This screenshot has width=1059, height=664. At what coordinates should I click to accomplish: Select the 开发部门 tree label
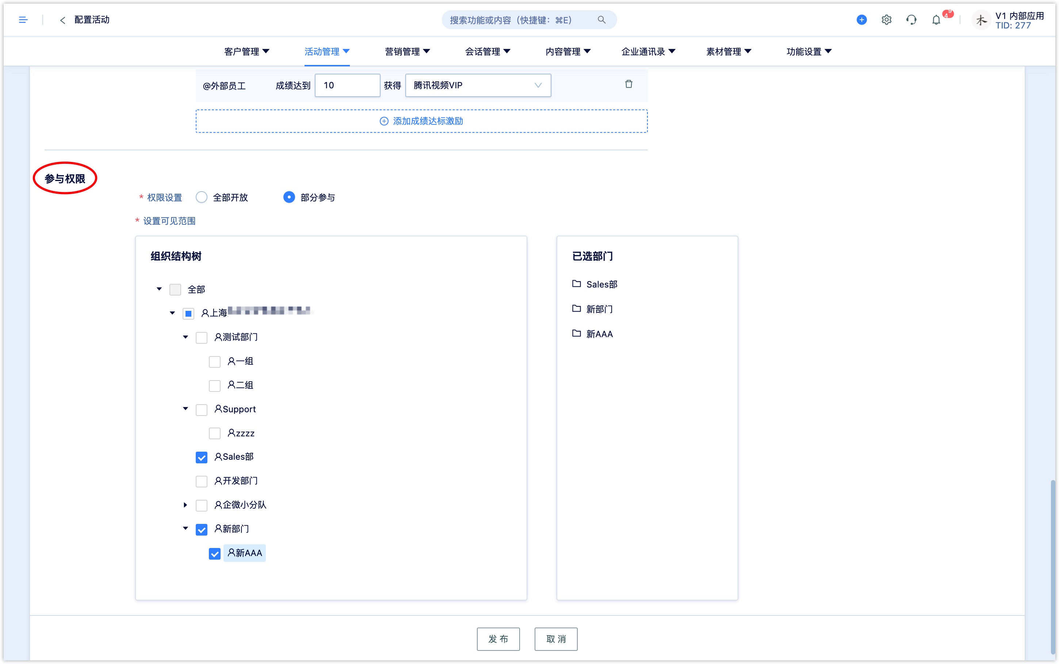236,481
